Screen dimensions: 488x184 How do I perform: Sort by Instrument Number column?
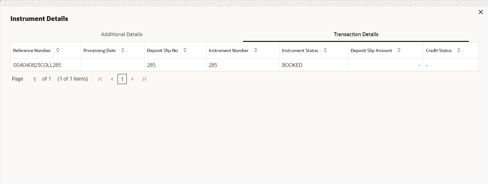click(x=255, y=50)
